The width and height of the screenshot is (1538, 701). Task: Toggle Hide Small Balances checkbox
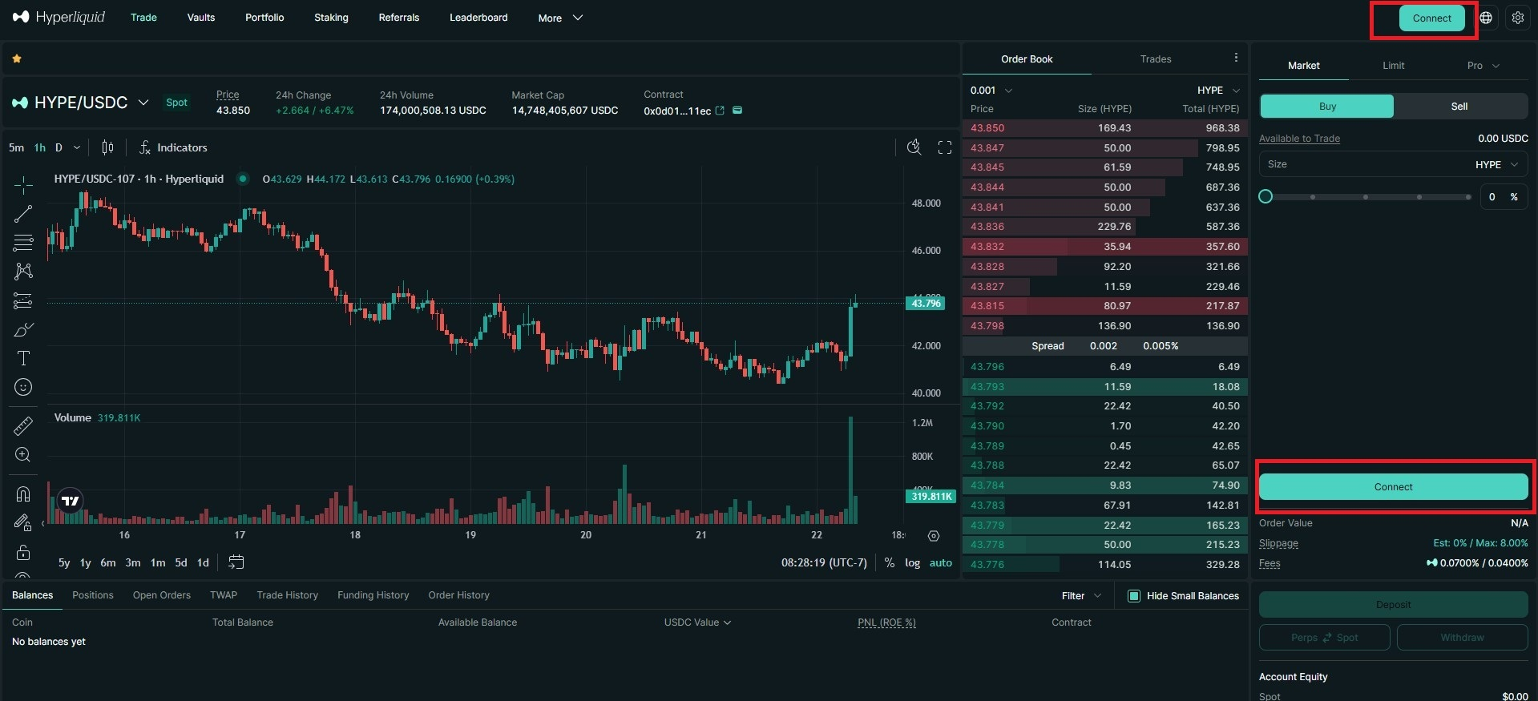point(1134,595)
